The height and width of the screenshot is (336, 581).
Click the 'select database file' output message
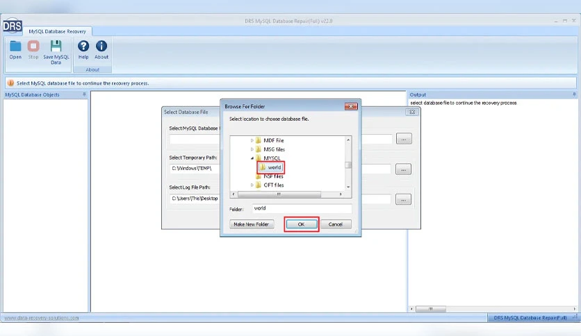(463, 103)
